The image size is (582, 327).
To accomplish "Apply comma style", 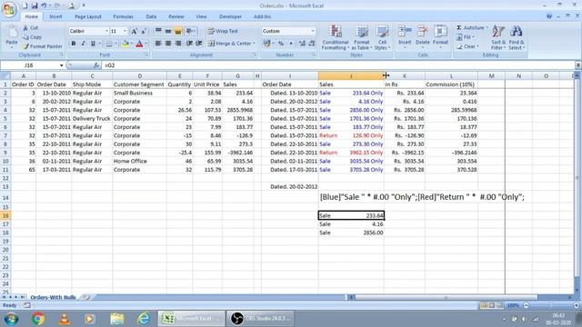I will pyautogui.click(x=291, y=44).
